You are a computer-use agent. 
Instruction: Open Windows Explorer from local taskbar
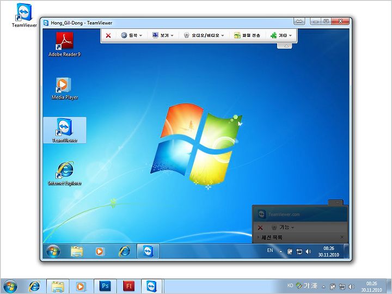pos(58,286)
